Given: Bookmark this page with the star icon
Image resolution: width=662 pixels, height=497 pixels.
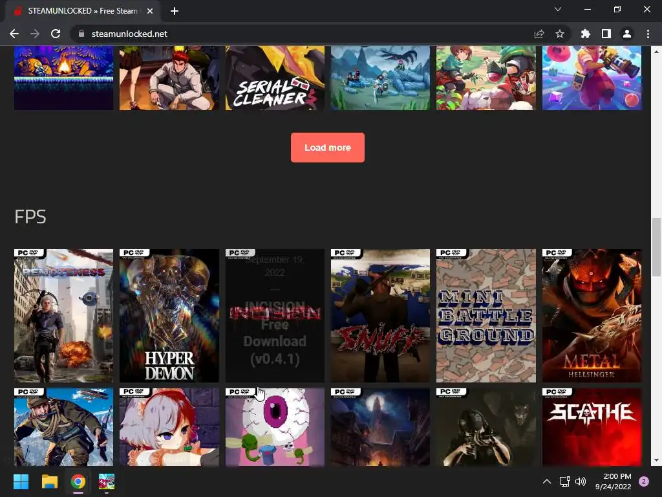Looking at the screenshot, I should 560,34.
